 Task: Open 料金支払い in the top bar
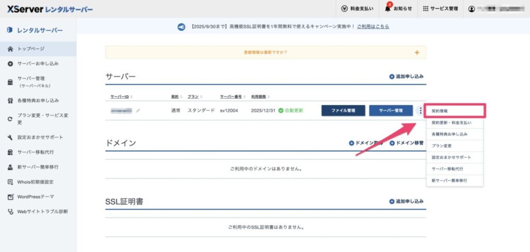[358, 9]
